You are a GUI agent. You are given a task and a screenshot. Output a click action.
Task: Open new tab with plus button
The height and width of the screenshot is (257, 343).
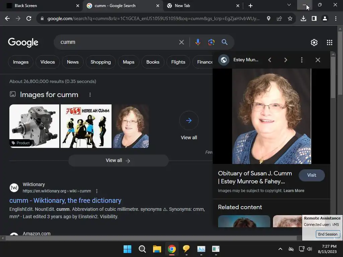pyautogui.click(x=251, y=6)
